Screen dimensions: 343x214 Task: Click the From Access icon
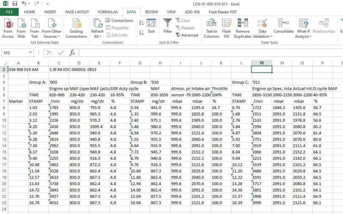[8, 24]
